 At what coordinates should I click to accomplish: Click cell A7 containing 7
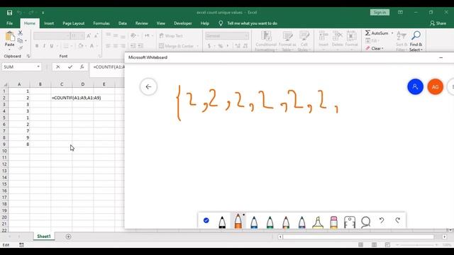coord(19,131)
